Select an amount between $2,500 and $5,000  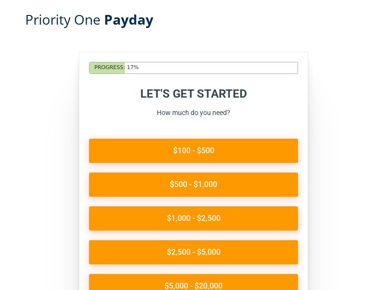click(193, 252)
